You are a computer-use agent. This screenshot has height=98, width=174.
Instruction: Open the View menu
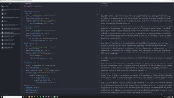(5, 2)
